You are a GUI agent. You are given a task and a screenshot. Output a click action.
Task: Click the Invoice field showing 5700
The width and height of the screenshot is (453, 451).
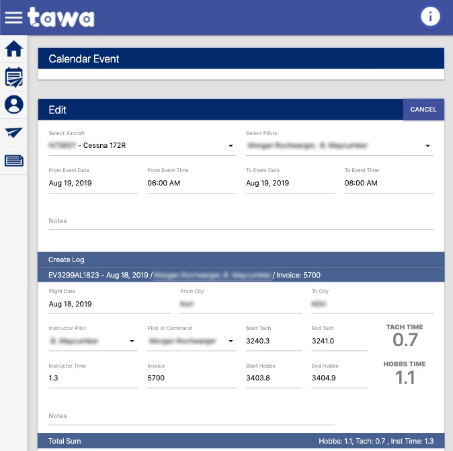(191, 378)
